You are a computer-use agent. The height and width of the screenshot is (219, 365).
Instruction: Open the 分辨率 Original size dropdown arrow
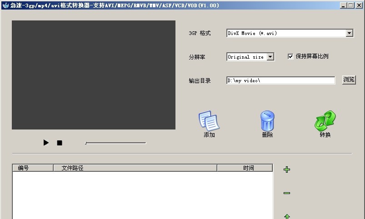point(270,56)
